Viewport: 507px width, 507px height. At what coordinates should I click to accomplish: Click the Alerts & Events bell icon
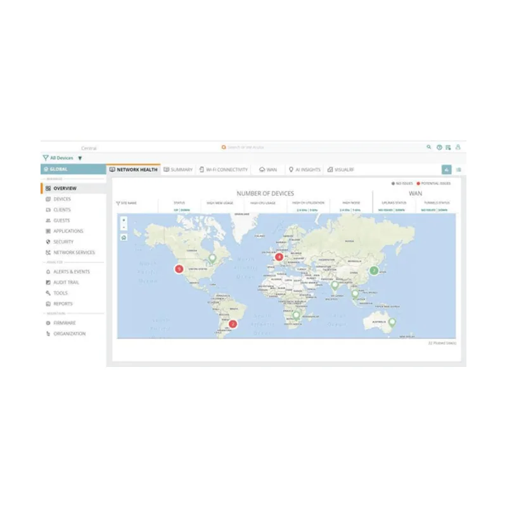coord(48,272)
